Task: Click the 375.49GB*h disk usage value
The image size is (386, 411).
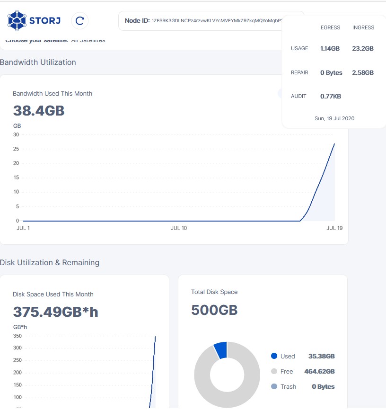Action: (x=55, y=312)
